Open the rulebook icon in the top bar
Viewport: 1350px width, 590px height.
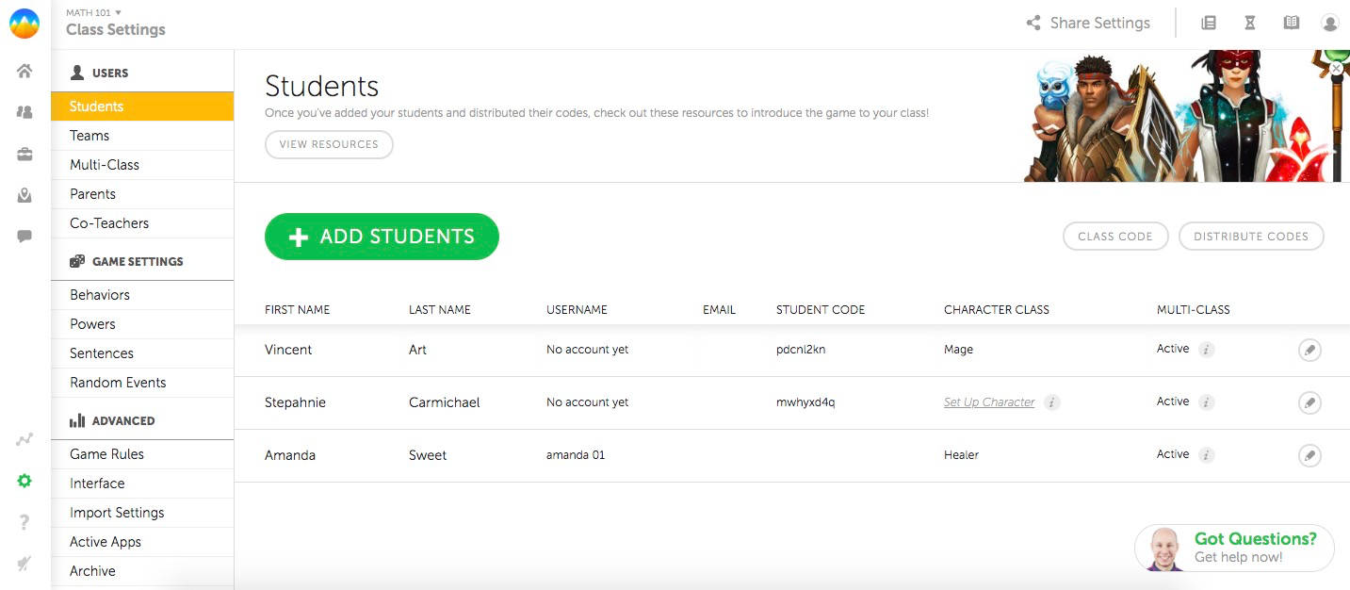pyautogui.click(x=1292, y=22)
